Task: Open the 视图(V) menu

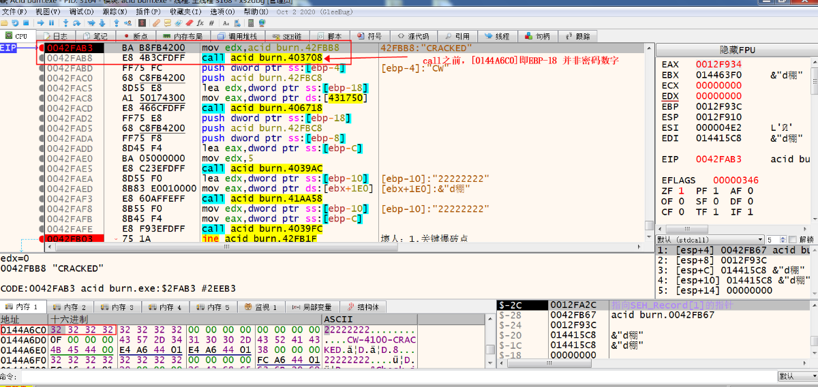Action: (48, 12)
